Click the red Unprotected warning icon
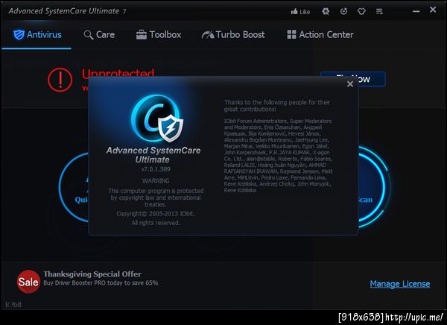 click(60, 80)
